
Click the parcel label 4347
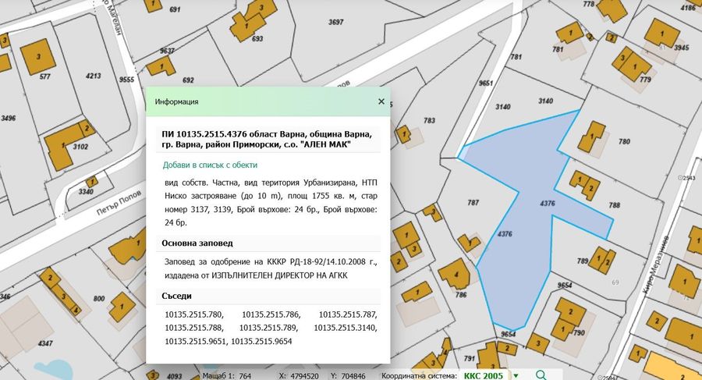[44, 343]
